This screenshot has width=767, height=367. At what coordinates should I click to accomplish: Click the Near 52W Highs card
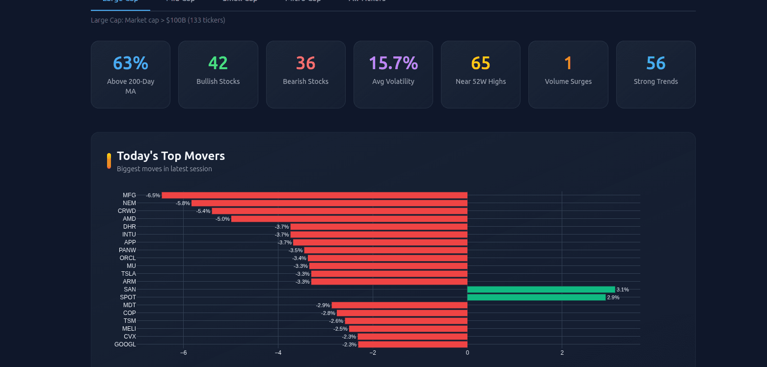(480, 74)
